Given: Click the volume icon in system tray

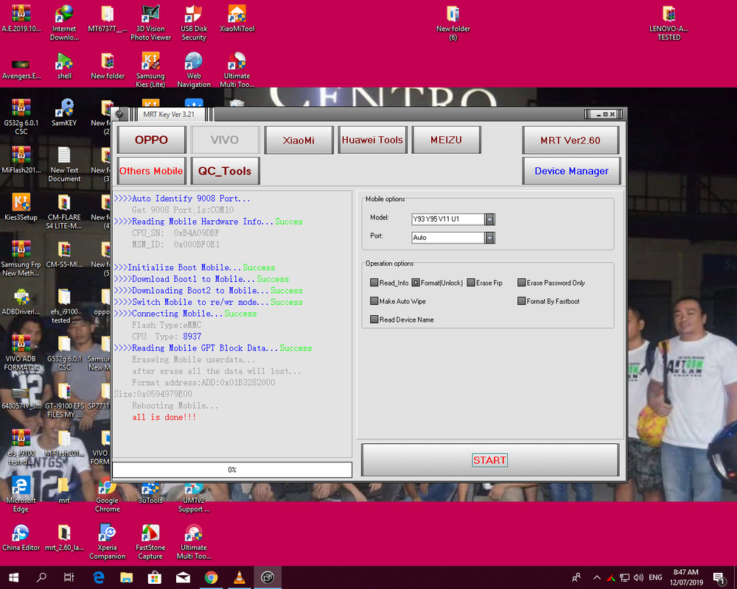Looking at the screenshot, I should click(638, 577).
